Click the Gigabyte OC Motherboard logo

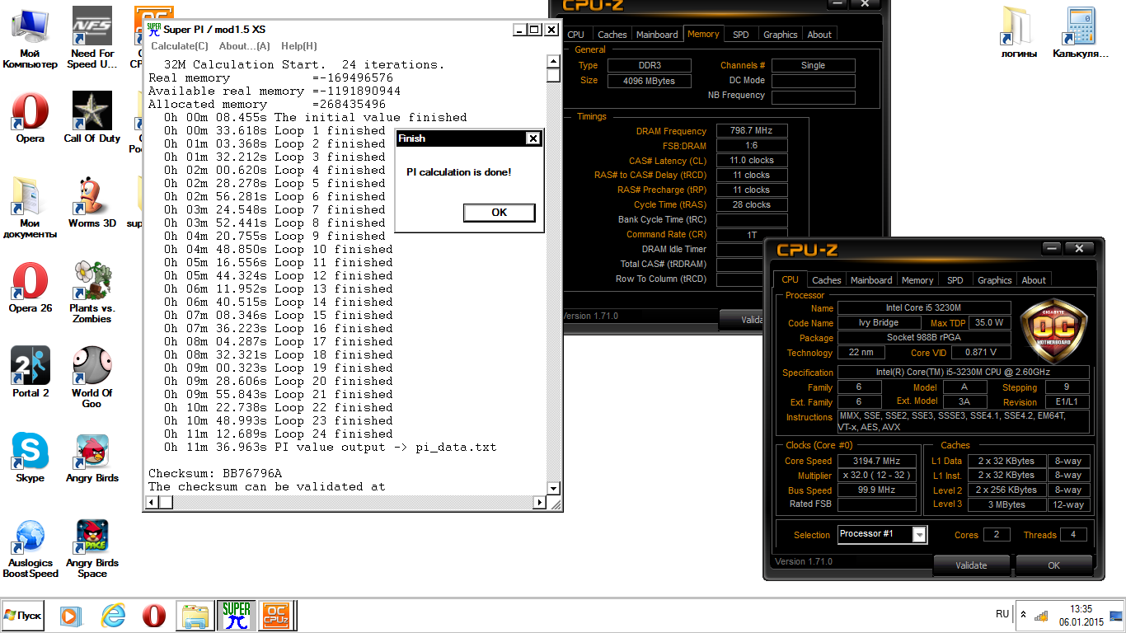tap(1054, 330)
